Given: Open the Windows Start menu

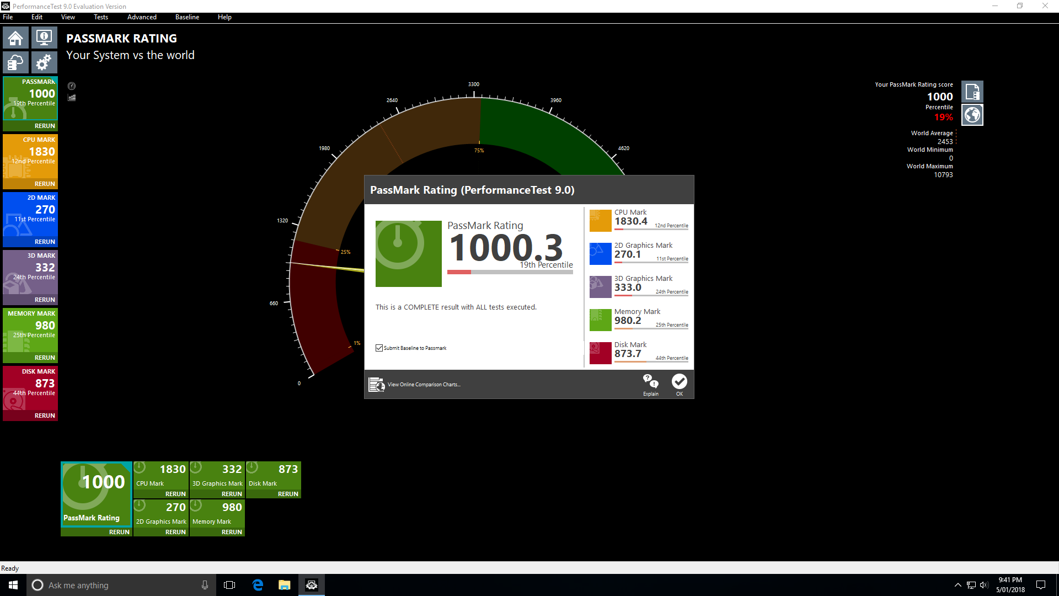Looking at the screenshot, I should pyautogui.click(x=13, y=585).
